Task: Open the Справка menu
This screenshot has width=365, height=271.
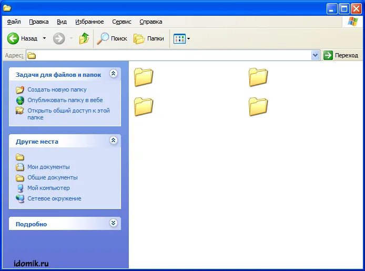Action: pos(151,22)
